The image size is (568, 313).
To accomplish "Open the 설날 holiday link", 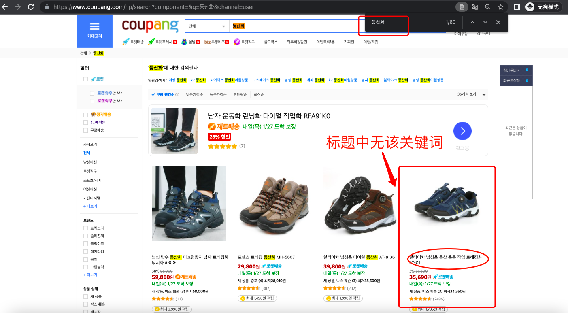I will click(x=190, y=42).
